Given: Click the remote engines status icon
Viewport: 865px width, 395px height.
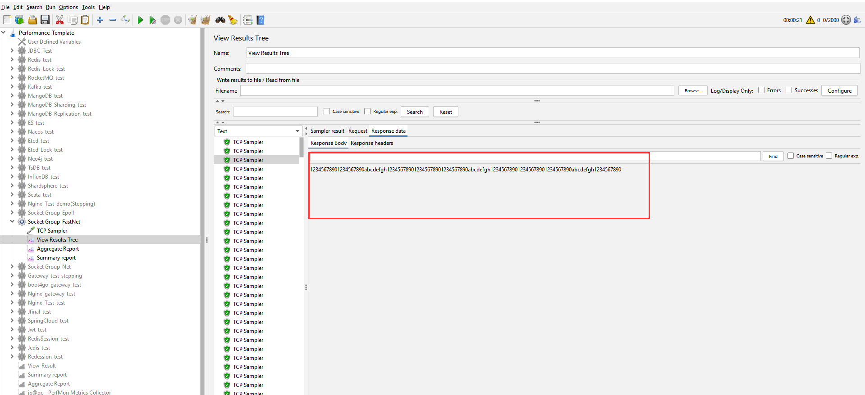Looking at the screenshot, I should [846, 20].
